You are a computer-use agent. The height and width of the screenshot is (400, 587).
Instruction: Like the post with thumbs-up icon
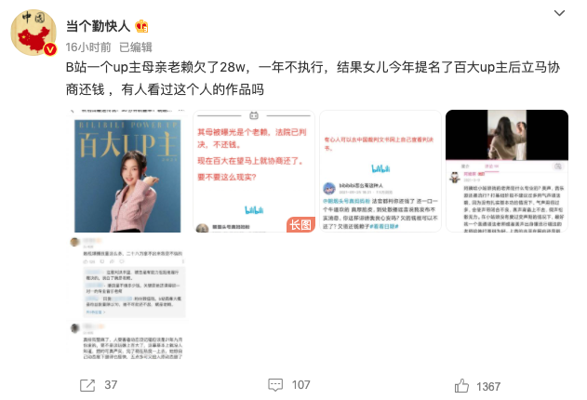(461, 386)
